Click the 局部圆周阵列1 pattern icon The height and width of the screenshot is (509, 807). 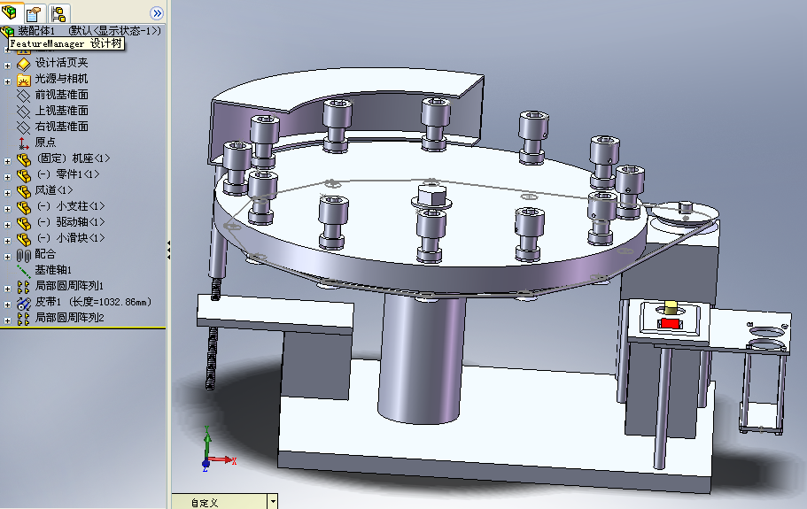click(24, 287)
